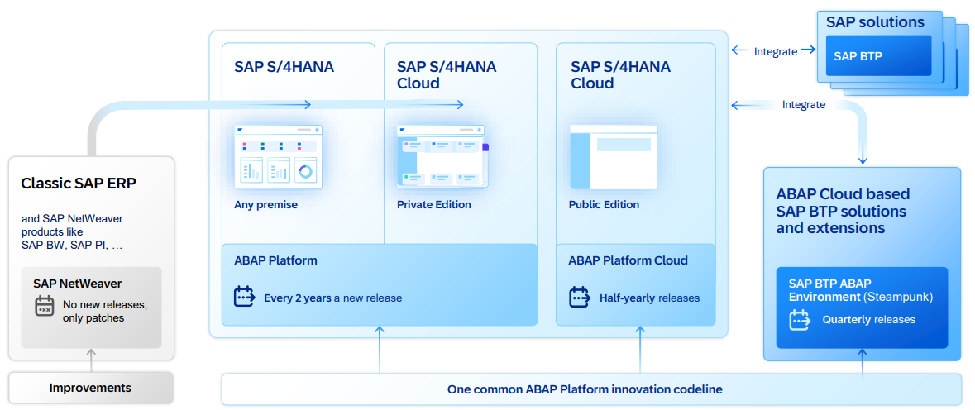The width and height of the screenshot is (975, 410).
Task: Click the calendar icon beside 'No new releases'
Action: [x=45, y=306]
